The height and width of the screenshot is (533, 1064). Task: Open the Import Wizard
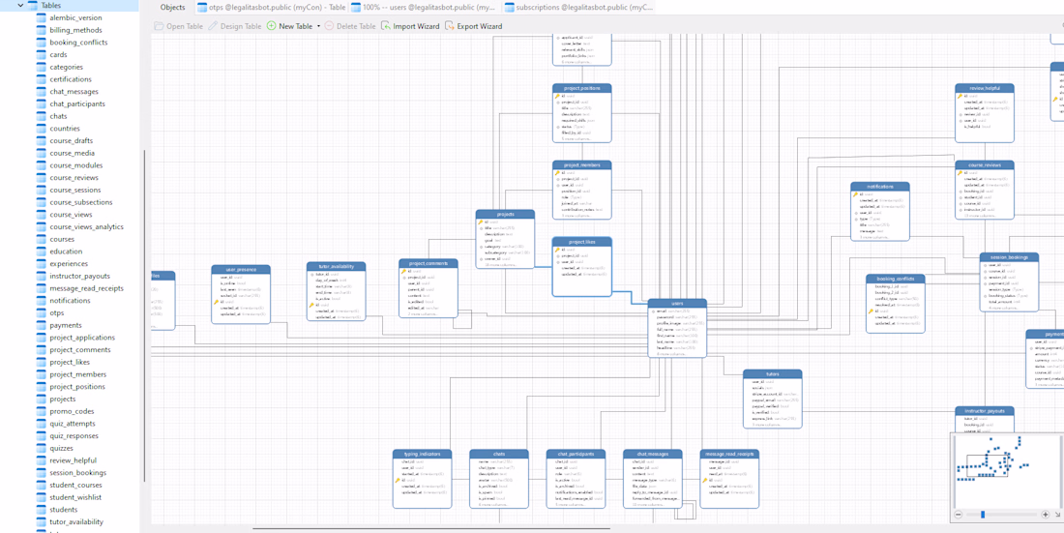coord(410,26)
